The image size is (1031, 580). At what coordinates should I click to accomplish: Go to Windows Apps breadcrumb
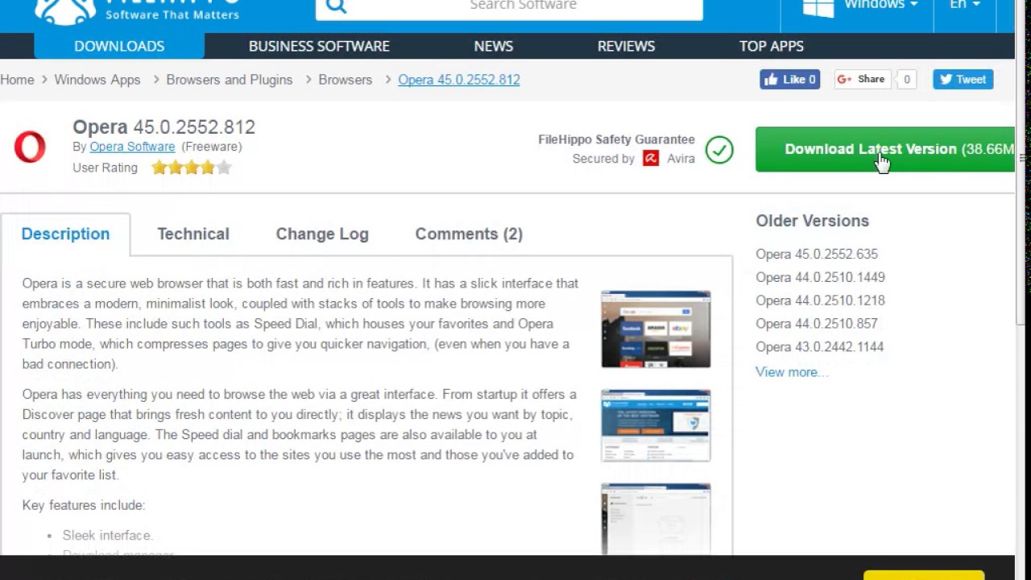click(97, 80)
